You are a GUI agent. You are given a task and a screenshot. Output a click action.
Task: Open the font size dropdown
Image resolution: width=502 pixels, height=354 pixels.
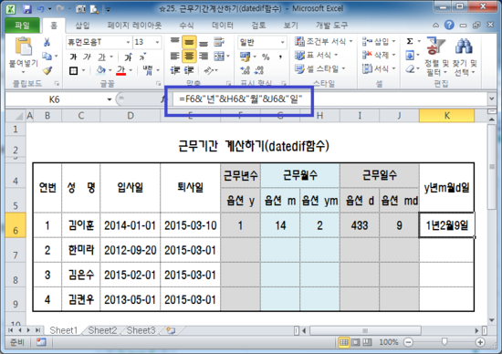click(157, 42)
